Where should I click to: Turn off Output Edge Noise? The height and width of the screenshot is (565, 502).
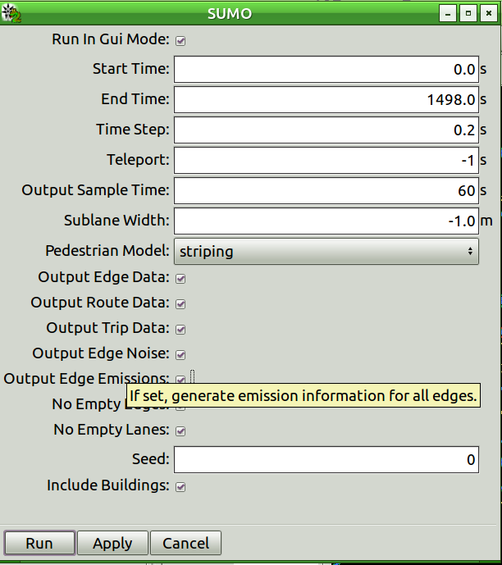point(180,355)
